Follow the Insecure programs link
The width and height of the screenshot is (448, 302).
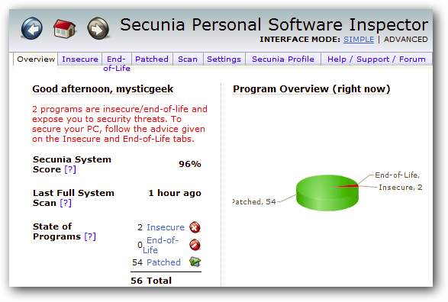[166, 227]
